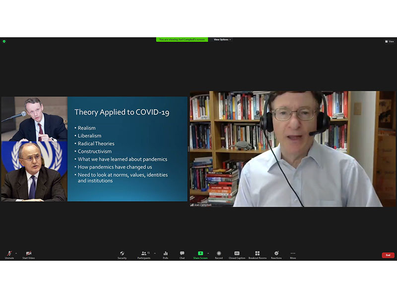Open the Chat panel
Screen dimensions: 397x298
[x=182, y=254]
